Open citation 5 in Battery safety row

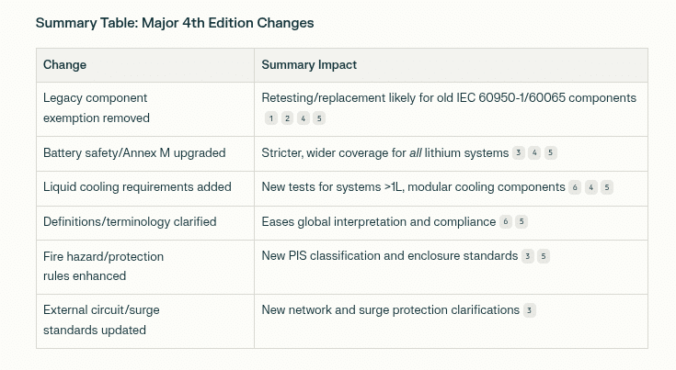[551, 152]
